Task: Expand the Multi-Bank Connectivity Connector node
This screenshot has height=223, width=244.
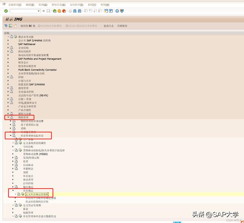Action: click(8, 70)
